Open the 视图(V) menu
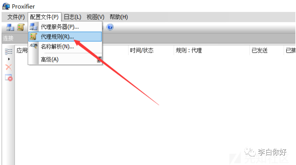Screen dimensions: 296x165 95,17
